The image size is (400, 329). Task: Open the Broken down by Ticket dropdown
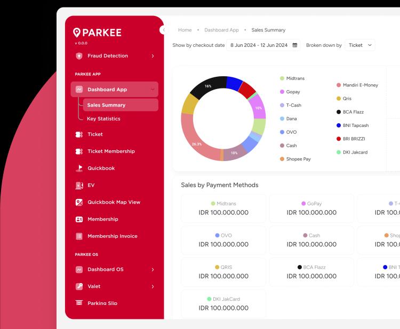pyautogui.click(x=360, y=45)
